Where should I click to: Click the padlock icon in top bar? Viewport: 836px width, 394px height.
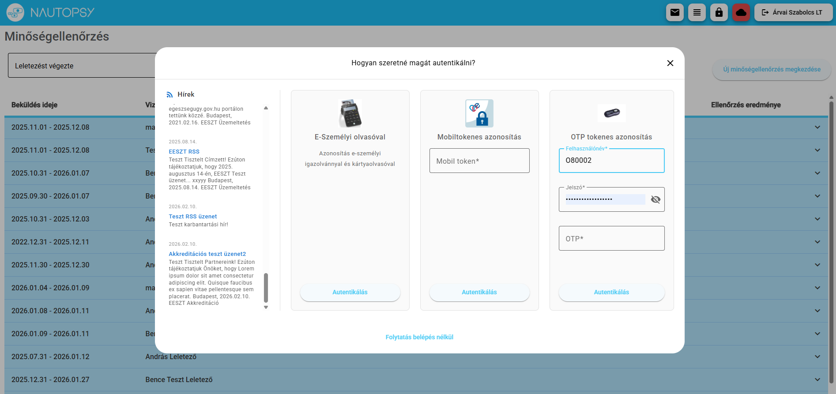[719, 12]
